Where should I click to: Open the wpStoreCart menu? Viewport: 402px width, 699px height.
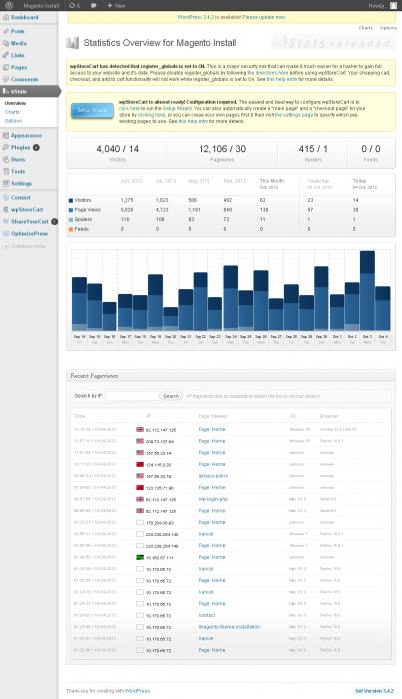click(29, 209)
